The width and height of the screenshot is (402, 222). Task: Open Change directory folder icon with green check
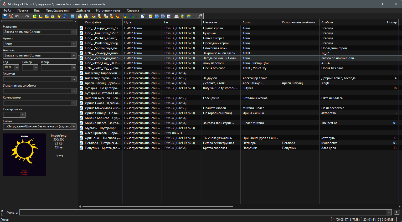[34, 16]
